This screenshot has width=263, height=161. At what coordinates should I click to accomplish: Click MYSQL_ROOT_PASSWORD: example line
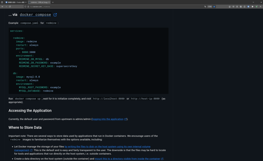click(x=40, y=87)
